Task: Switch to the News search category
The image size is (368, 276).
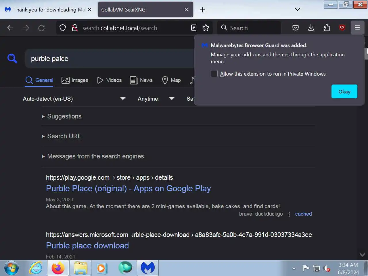Action: [141, 80]
